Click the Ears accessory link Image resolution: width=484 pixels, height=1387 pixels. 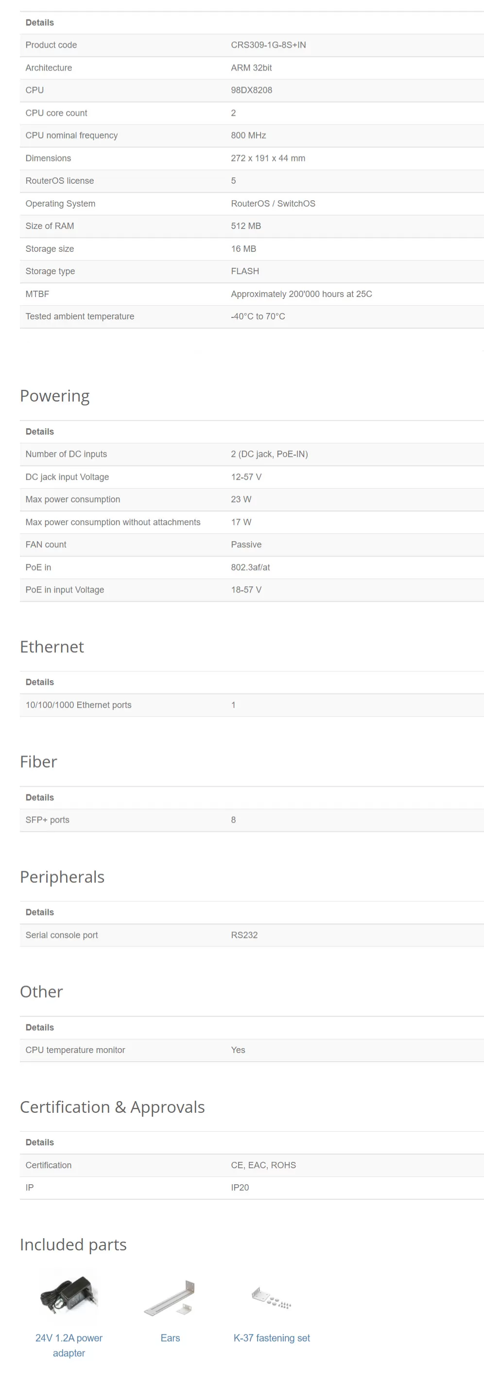(170, 1338)
